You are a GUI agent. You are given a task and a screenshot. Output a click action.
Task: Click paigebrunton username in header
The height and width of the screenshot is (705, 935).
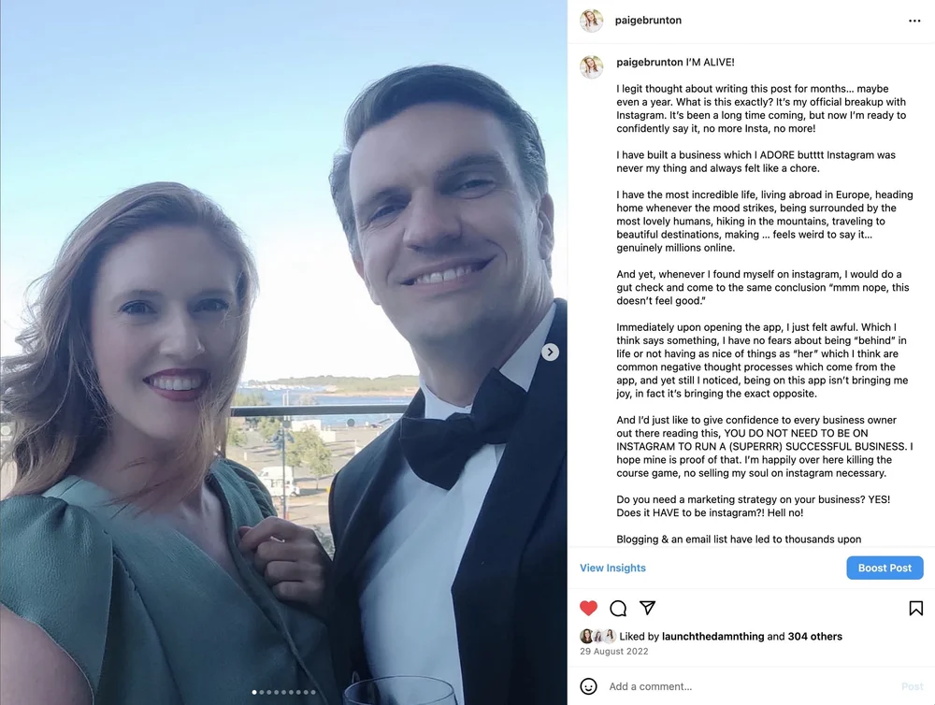[648, 21]
